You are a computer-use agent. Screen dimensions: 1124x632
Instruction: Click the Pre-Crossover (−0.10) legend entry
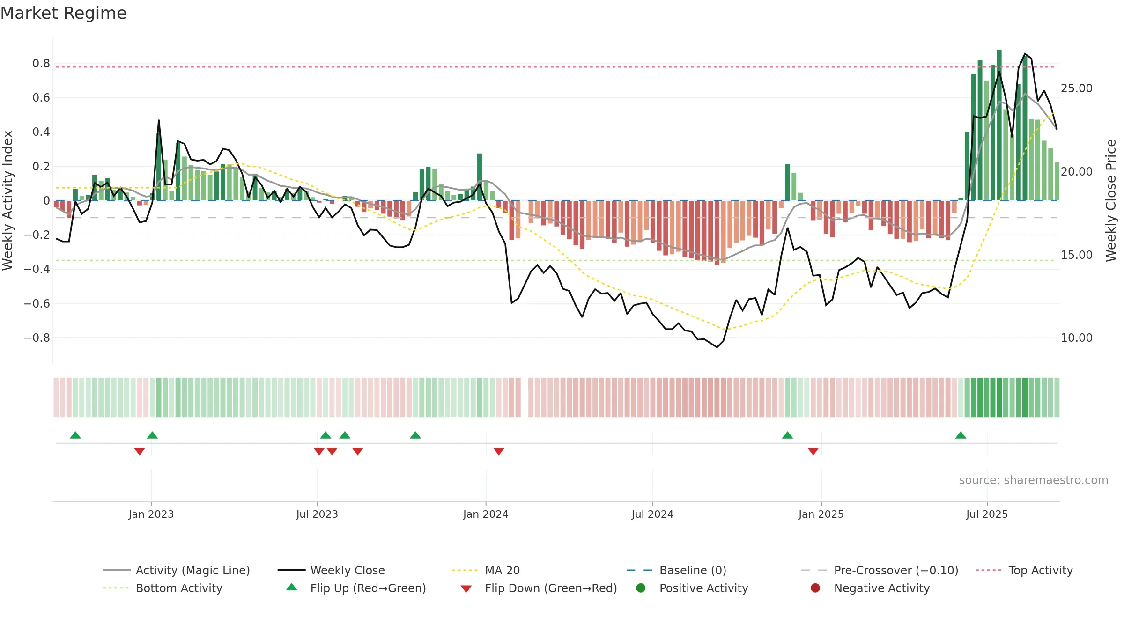[880, 570]
